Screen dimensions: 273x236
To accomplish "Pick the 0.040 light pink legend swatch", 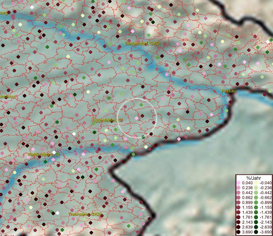I will pyautogui.click(x=238, y=183).
